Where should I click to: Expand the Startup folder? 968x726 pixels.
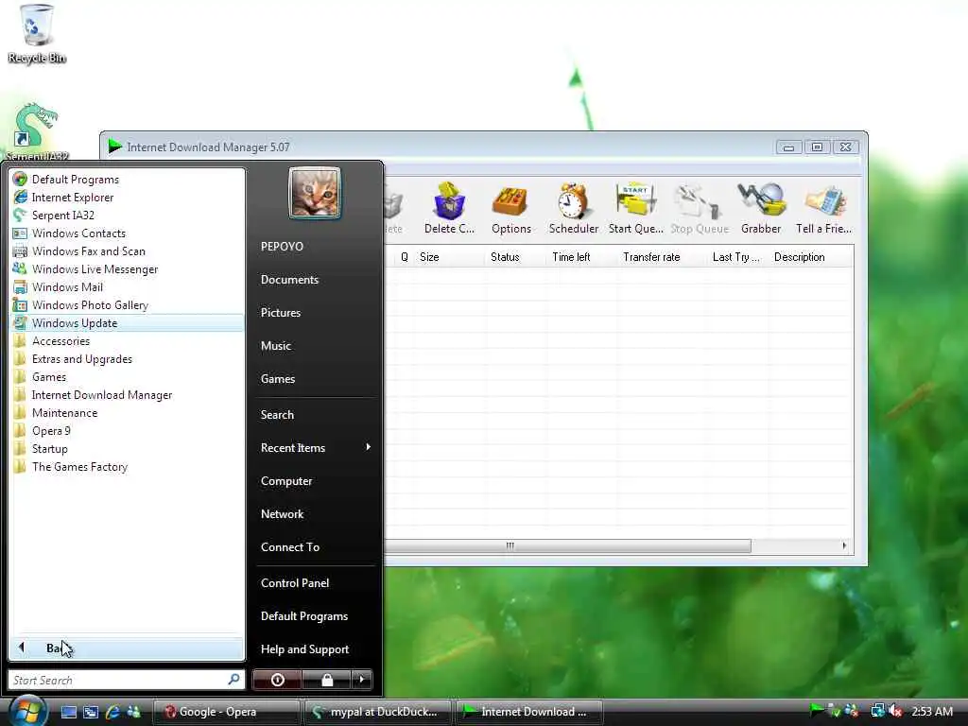128,449
